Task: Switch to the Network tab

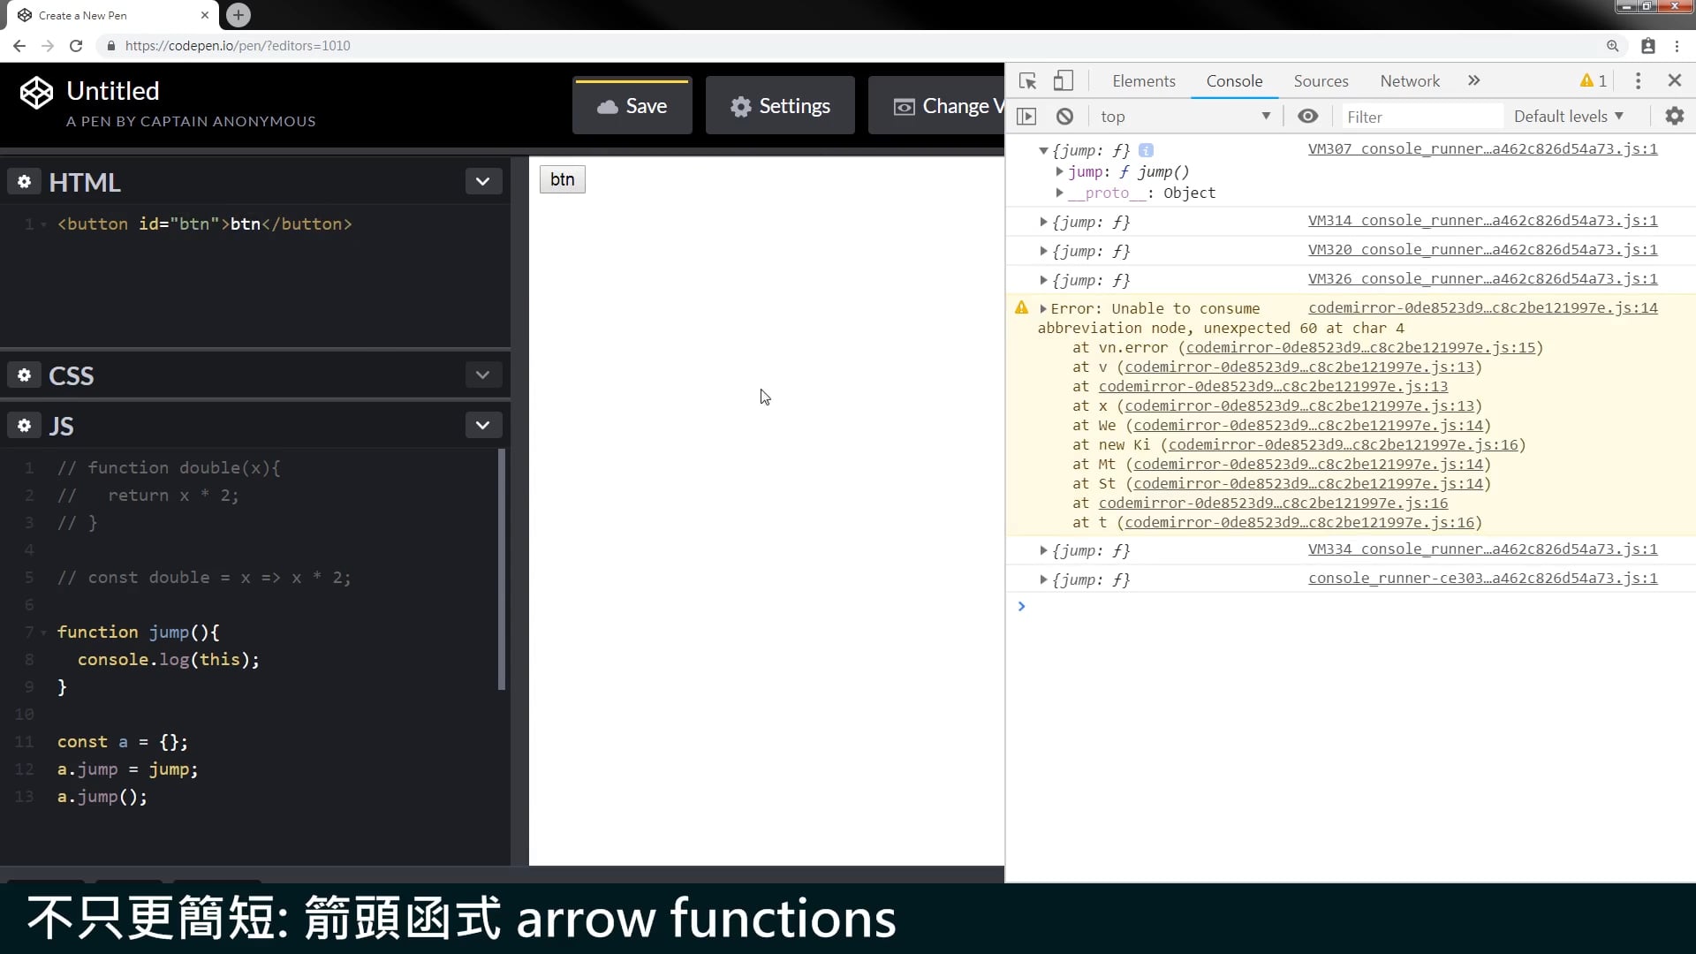Action: 1409,80
